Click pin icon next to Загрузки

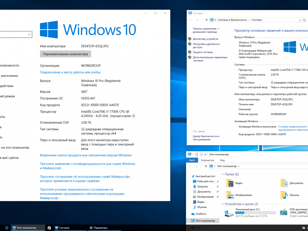[x=218, y=186]
